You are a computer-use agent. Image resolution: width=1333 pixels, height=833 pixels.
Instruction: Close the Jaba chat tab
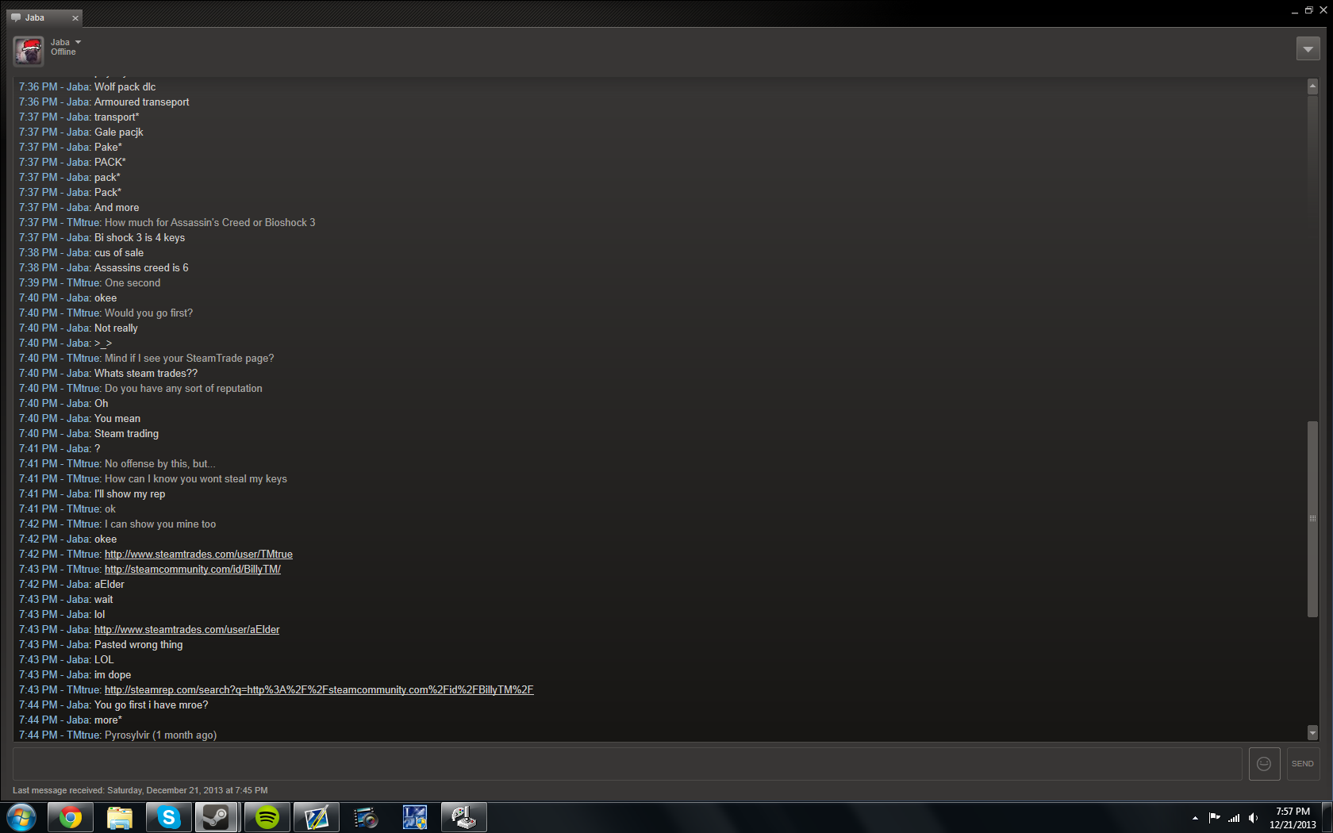coord(75,17)
